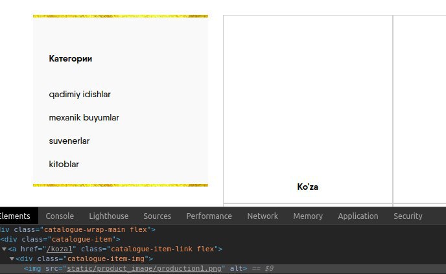
Task: Collapse the catalogue-item-img div node
Action: [x=12, y=258]
